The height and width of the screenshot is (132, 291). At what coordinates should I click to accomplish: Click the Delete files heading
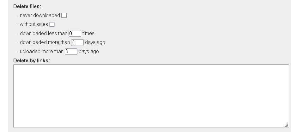point(27,6)
